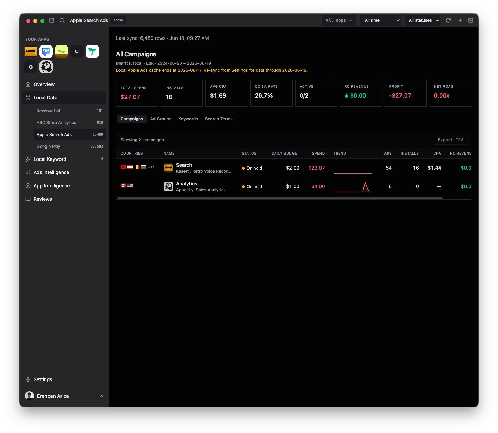Click the Net ROAS 0.00x card
The width and height of the screenshot is (498, 433).
[x=450, y=93]
